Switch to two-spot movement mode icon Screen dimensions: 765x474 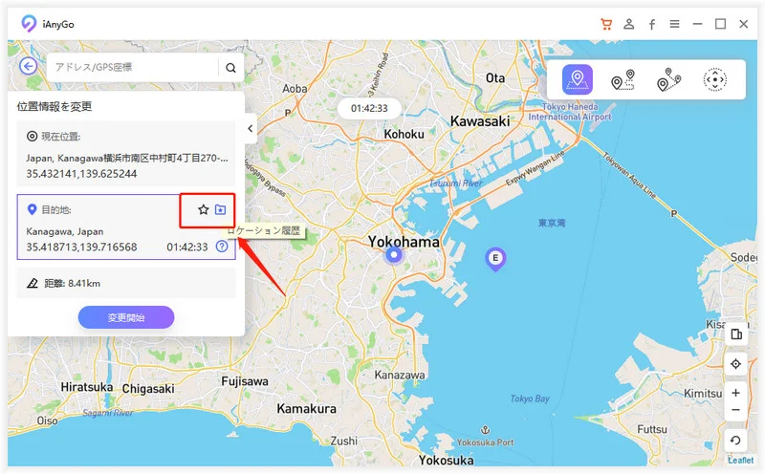click(x=623, y=79)
